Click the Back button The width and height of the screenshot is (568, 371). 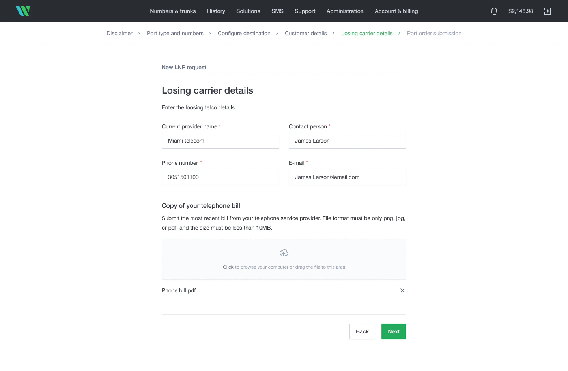pos(362,331)
